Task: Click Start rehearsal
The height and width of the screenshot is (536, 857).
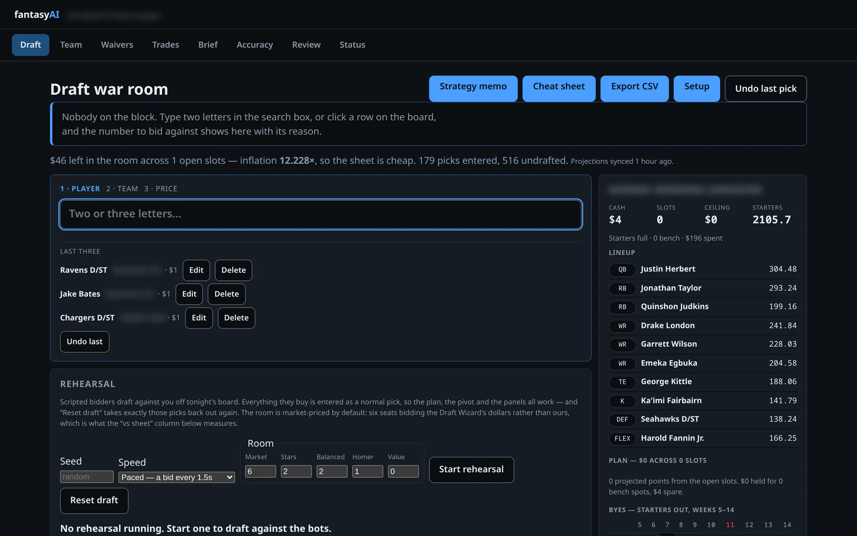Action: (471, 470)
